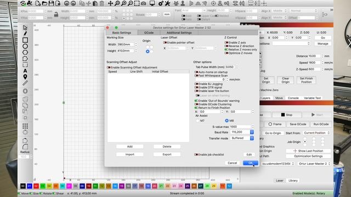Pick the red 02 layer swatch
Screen dimensions: 351x197
(36, 186)
